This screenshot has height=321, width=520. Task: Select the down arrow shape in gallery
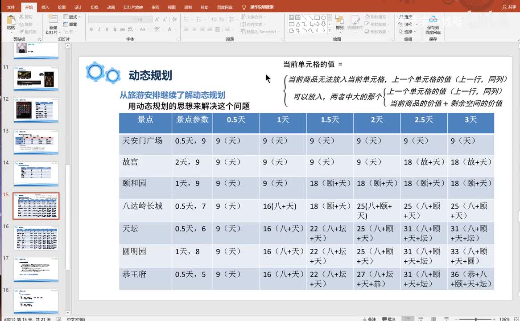pos(323,24)
